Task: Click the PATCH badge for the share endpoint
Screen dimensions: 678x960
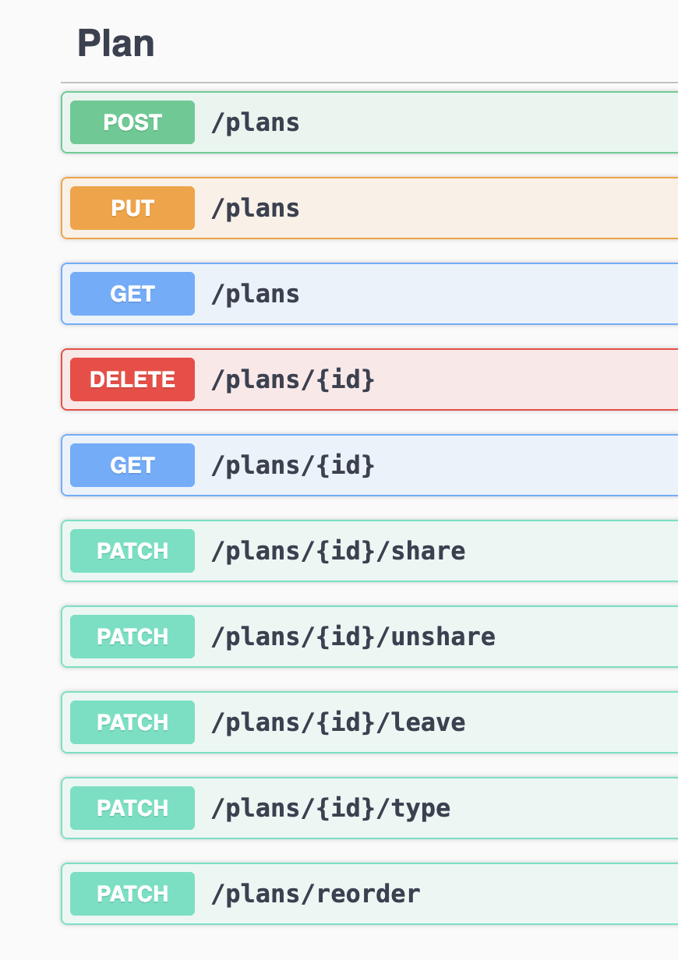Action: coord(132,551)
